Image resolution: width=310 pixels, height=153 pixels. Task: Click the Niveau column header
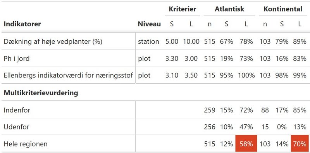(149, 24)
